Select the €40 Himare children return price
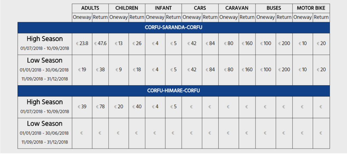This screenshot has width=347, height=154. 137,107
